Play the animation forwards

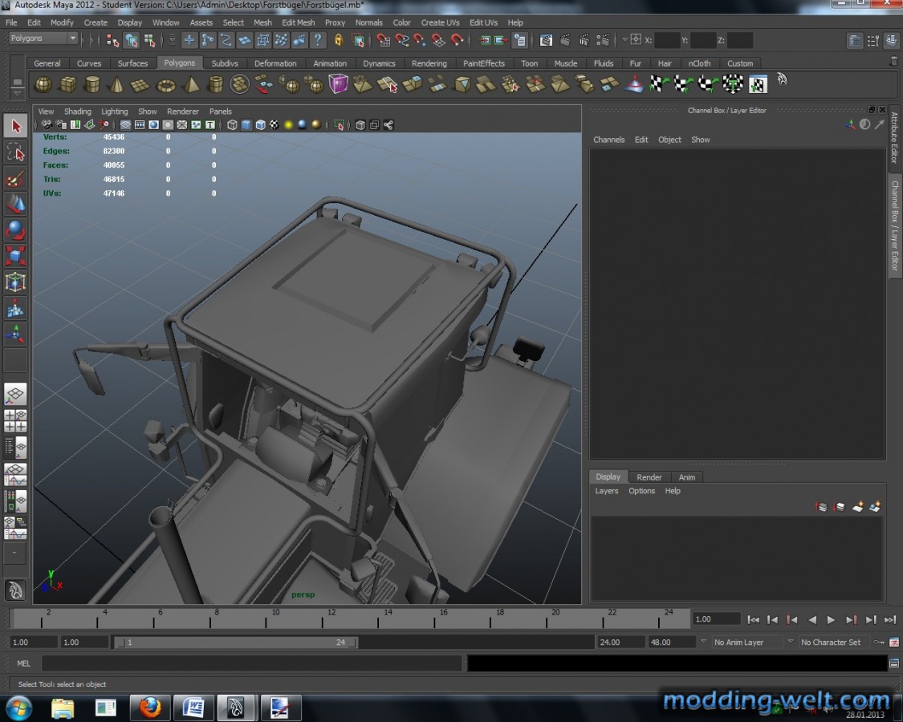[x=831, y=619]
